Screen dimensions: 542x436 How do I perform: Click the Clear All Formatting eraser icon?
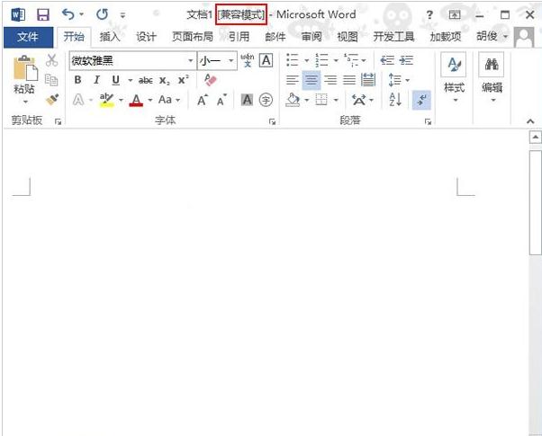coord(210,80)
